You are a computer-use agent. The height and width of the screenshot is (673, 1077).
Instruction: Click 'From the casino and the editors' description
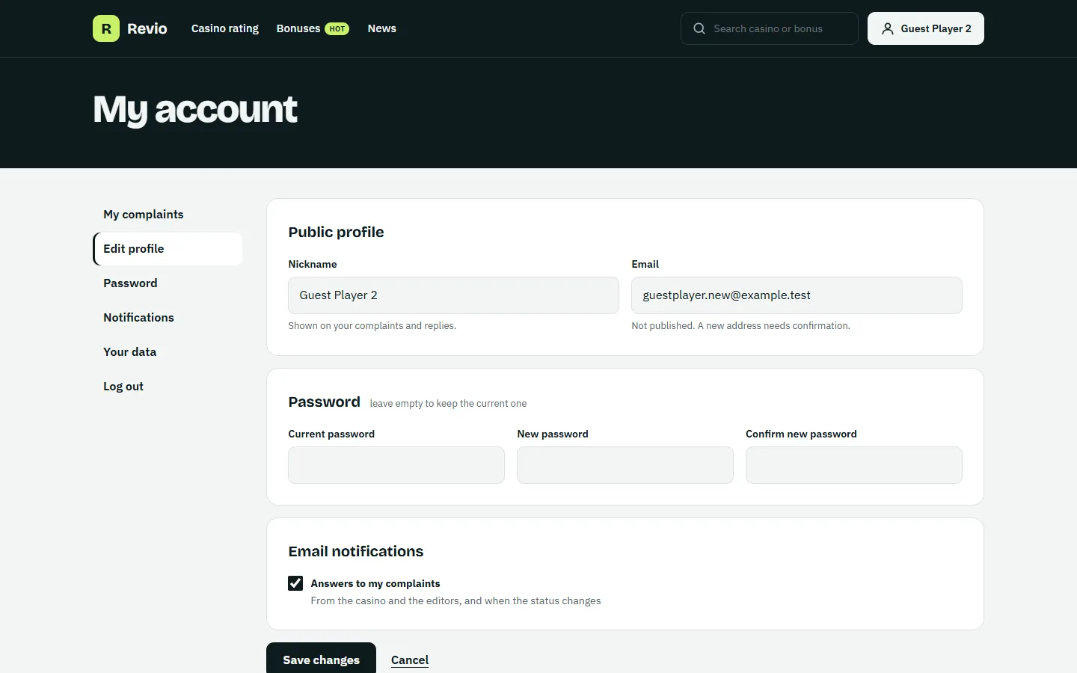click(x=456, y=601)
